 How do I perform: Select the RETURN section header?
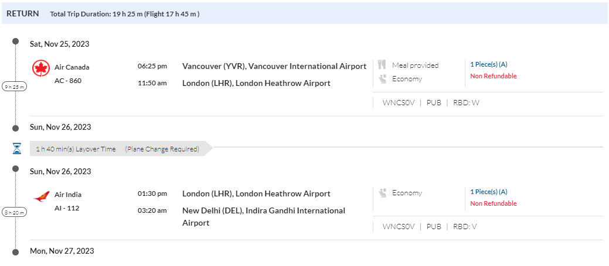(23, 13)
